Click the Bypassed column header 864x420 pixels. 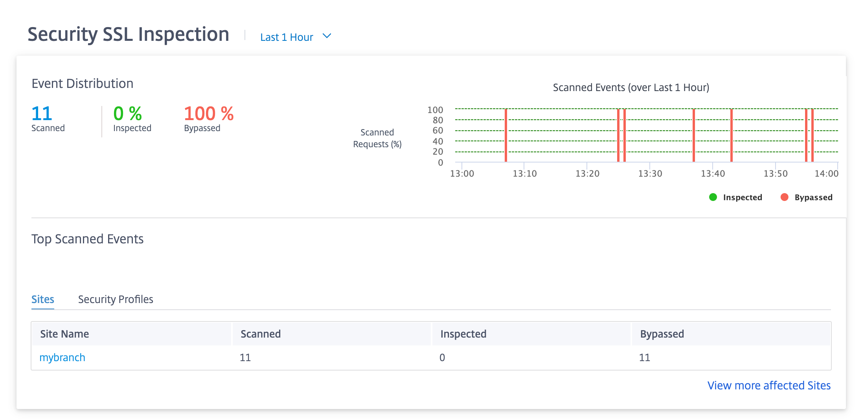coord(731,334)
